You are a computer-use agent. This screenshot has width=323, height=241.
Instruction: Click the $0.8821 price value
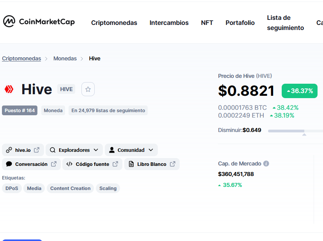coord(246,91)
